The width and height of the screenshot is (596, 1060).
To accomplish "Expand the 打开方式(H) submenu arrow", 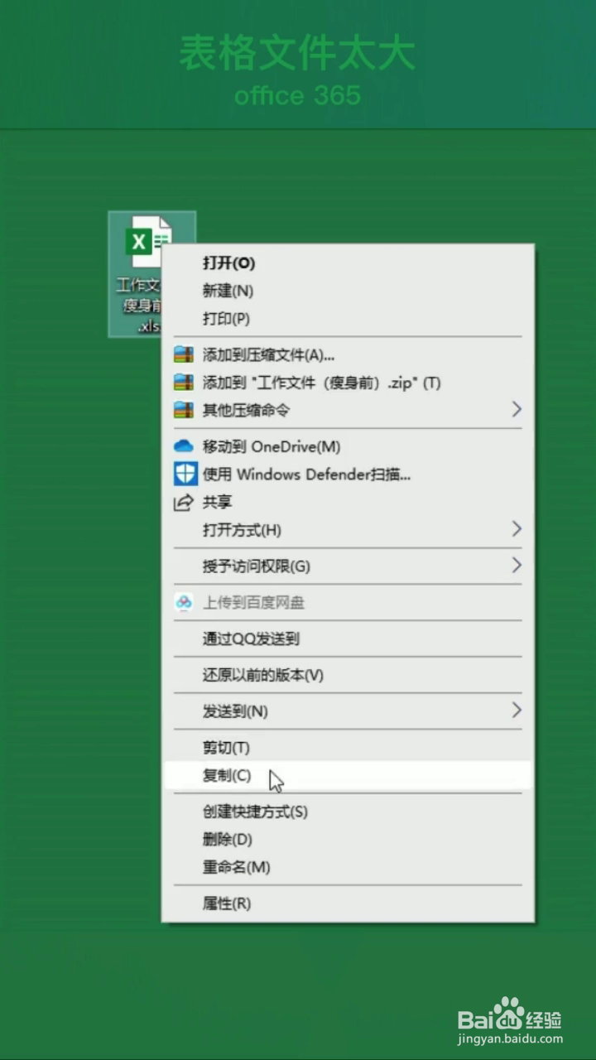I will (x=517, y=529).
